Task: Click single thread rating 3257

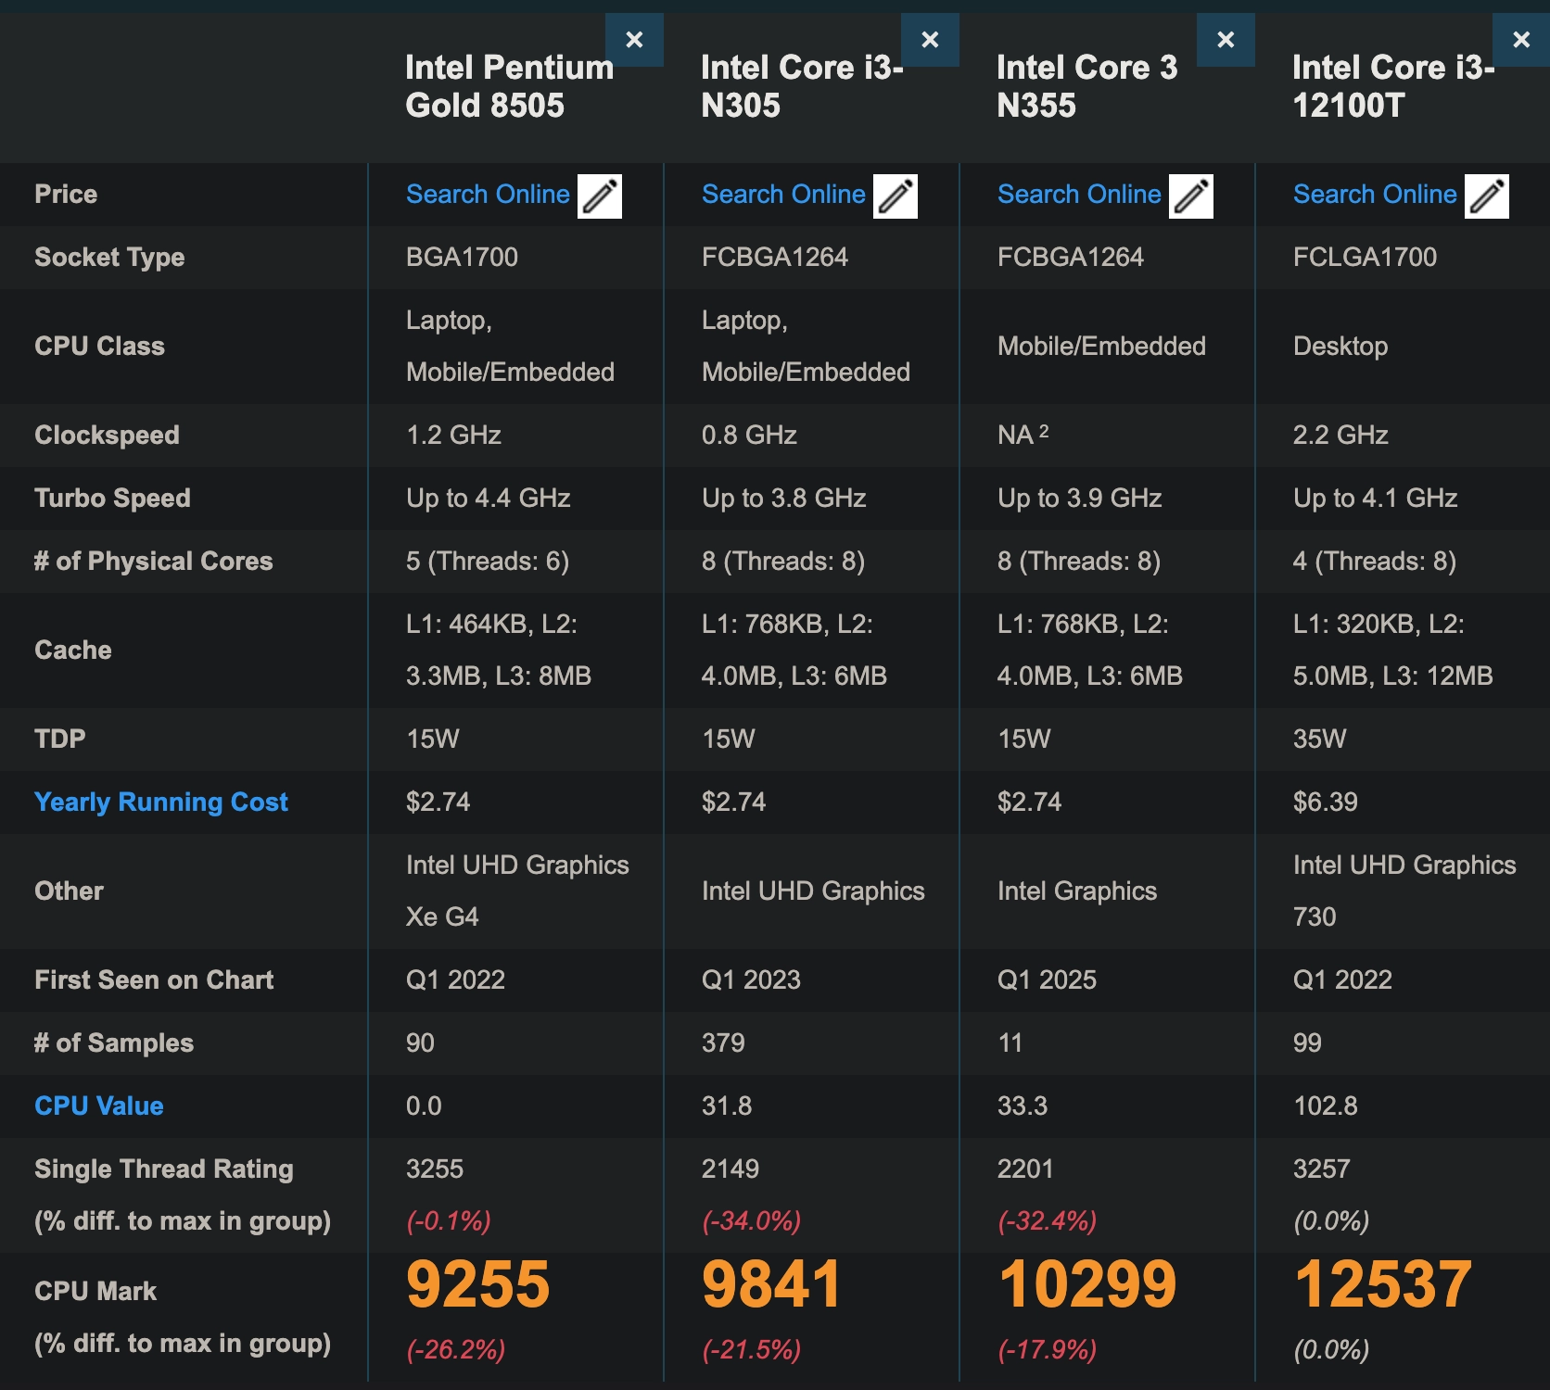Action: coord(1322,1169)
